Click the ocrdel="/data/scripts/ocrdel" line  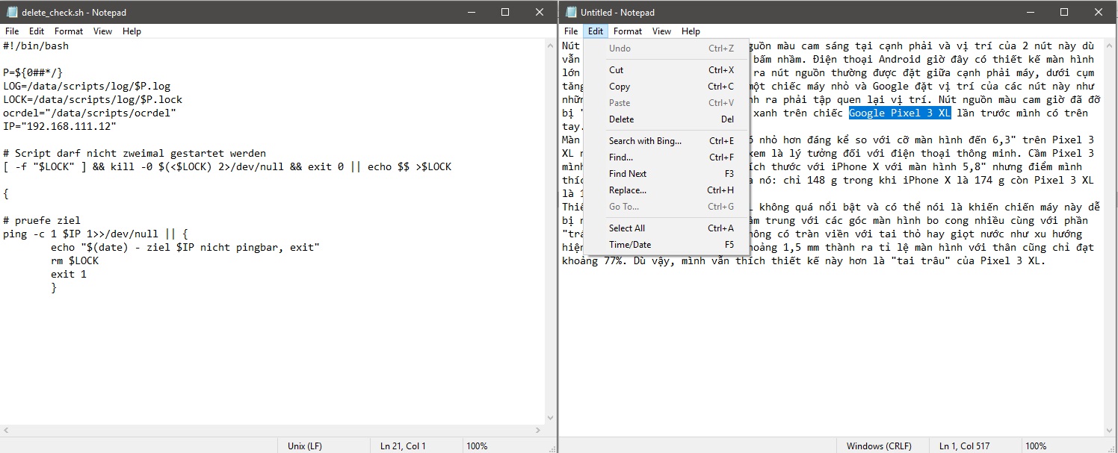click(90, 113)
